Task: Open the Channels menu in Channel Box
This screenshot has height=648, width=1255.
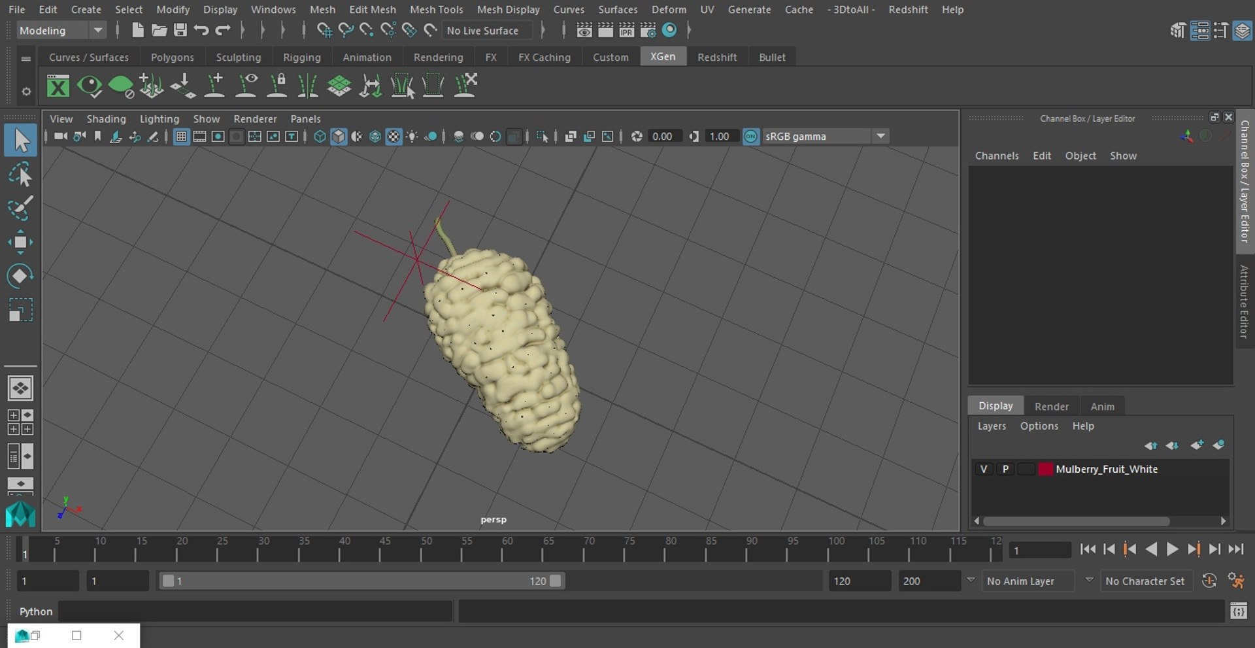Action: [x=997, y=156]
